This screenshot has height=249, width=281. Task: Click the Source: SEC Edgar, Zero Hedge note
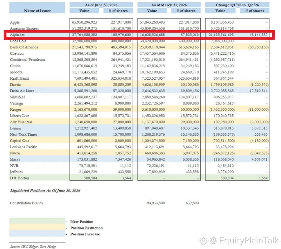pos(33,247)
